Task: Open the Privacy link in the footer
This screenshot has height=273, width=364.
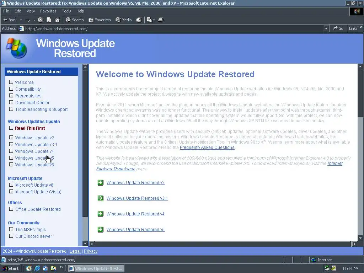Action: (x=91, y=251)
